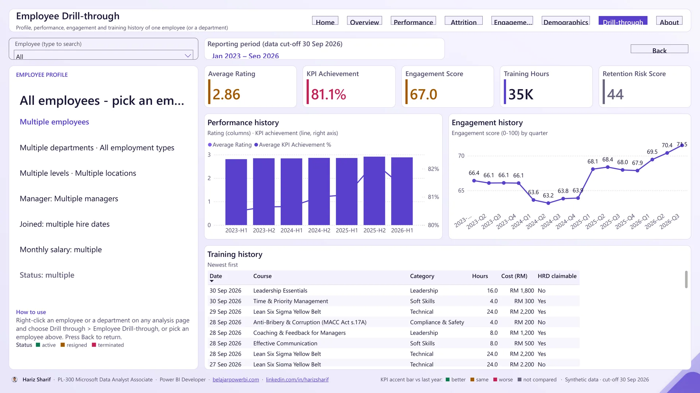Click the Training Hours 35K card
This screenshot has height=393, width=700.
point(546,87)
